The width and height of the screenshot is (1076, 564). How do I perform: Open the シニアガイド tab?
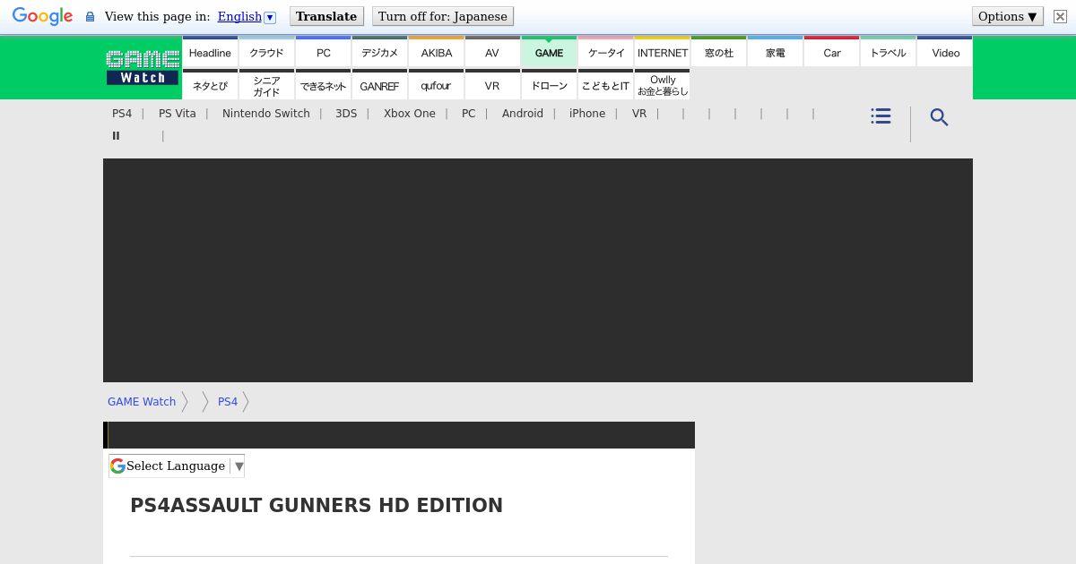[266, 85]
